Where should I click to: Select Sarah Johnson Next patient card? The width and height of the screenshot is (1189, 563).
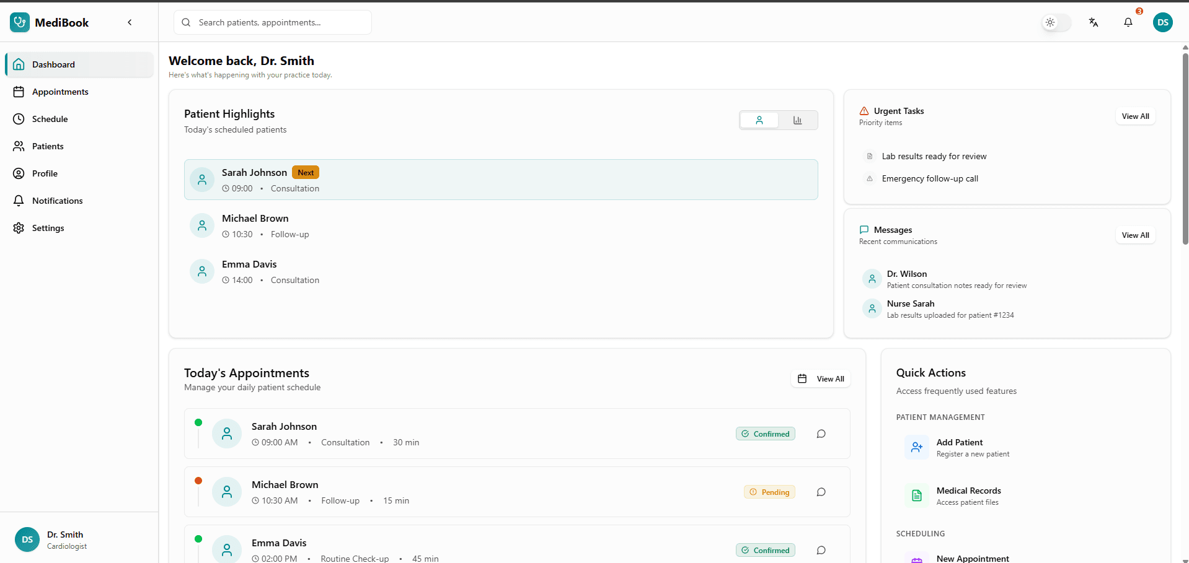coord(501,180)
